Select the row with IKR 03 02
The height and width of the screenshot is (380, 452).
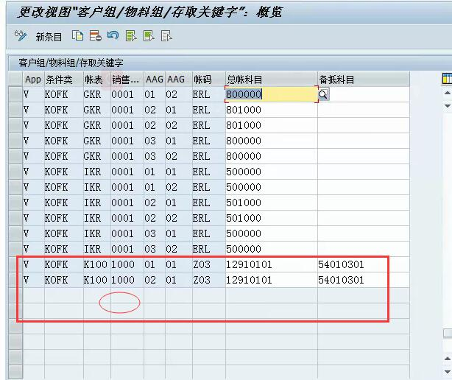15,249
